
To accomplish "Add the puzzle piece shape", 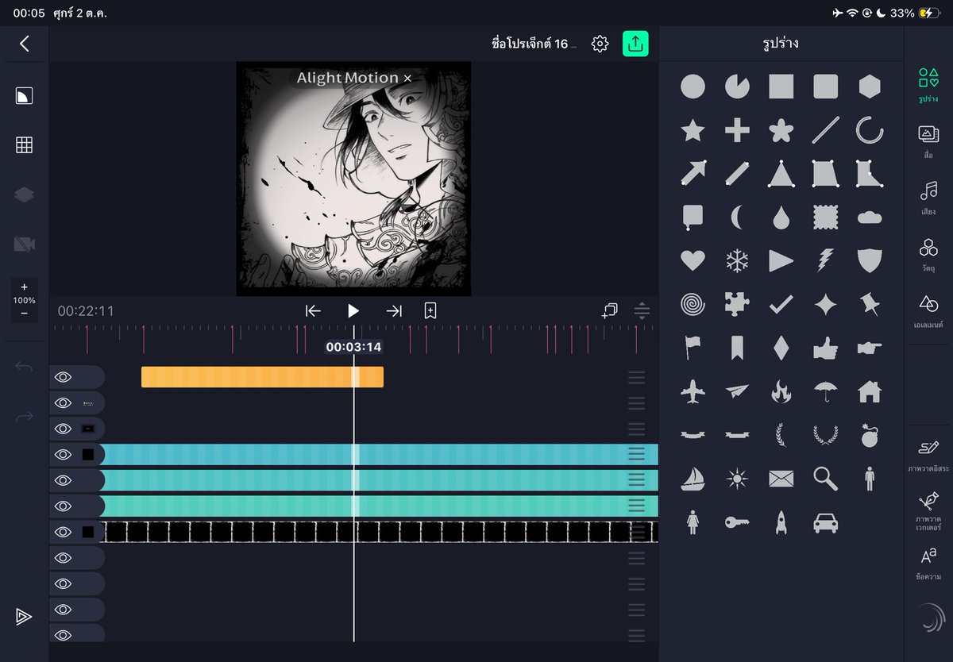I will pyautogui.click(x=737, y=304).
